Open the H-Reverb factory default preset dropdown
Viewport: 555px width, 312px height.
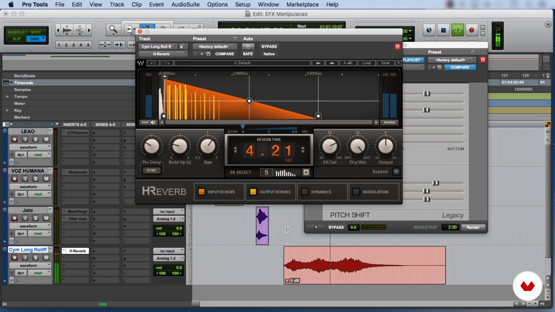pyautogui.click(x=214, y=47)
